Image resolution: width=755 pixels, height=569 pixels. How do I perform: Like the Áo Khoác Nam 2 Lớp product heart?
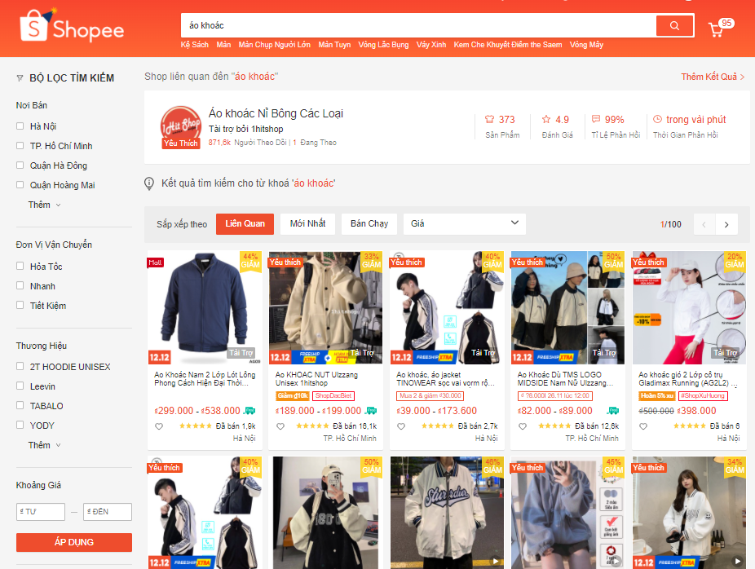(x=159, y=426)
